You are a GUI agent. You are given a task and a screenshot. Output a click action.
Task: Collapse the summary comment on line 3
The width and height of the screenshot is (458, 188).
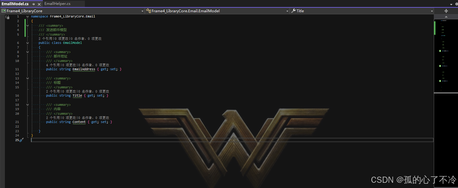click(x=28, y=26)
